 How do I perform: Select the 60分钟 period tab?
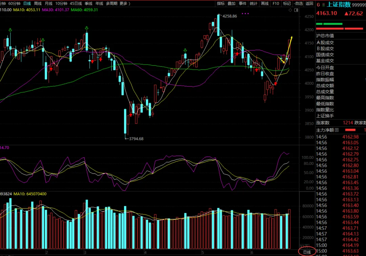[x=14, y=3]
